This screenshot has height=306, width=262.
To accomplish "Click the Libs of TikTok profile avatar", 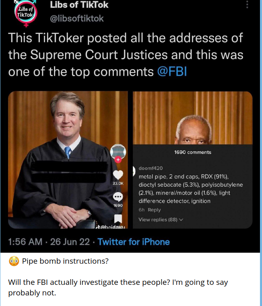I will pos(24,13).
